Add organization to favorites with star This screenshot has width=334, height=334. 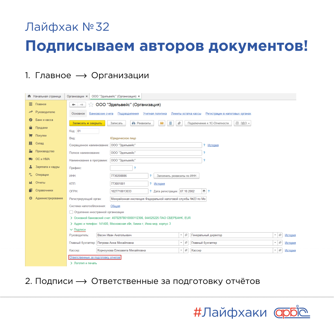91,105
